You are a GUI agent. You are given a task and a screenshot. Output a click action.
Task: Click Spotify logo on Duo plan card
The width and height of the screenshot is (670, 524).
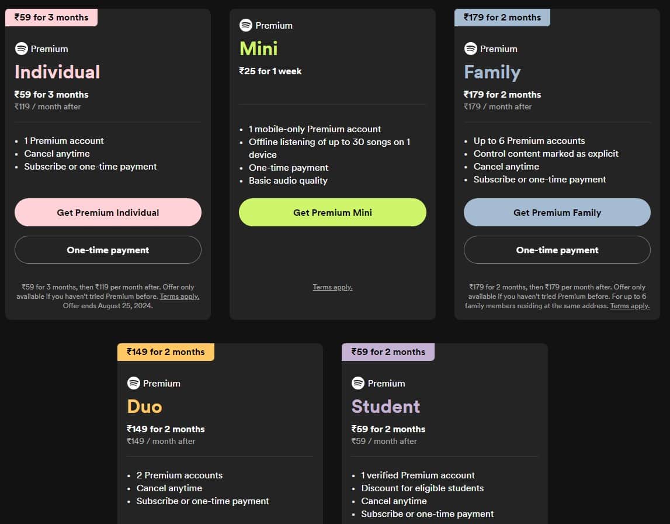134,383
